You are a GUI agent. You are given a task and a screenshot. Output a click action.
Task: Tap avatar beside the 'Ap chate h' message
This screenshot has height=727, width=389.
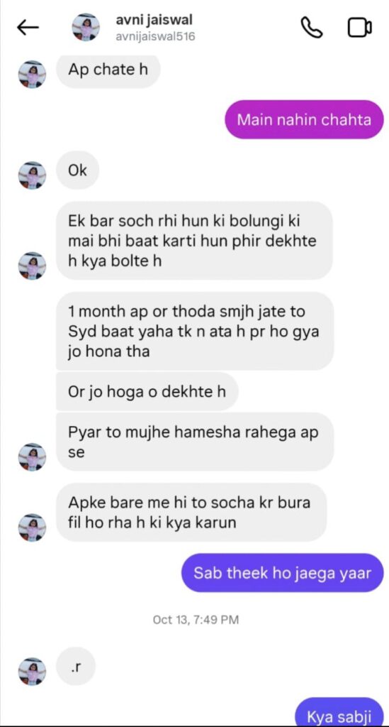pyautogui.click(x=32, y=74)
